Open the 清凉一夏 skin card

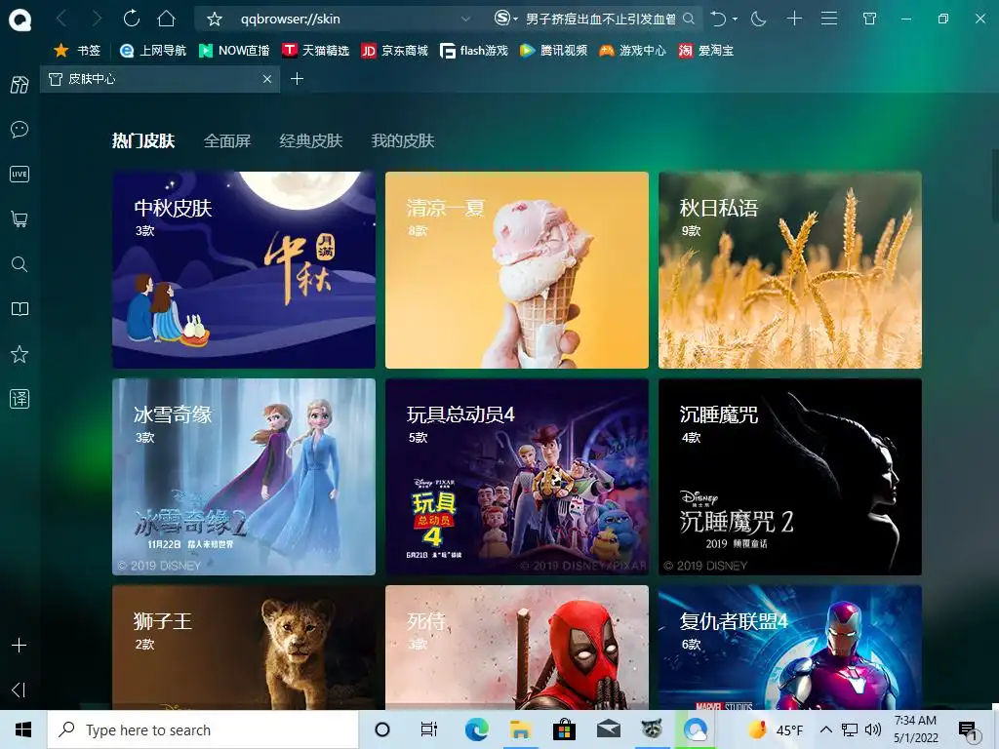tap(517, 270)
